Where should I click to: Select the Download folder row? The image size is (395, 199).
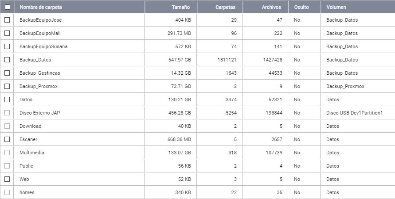31,126
